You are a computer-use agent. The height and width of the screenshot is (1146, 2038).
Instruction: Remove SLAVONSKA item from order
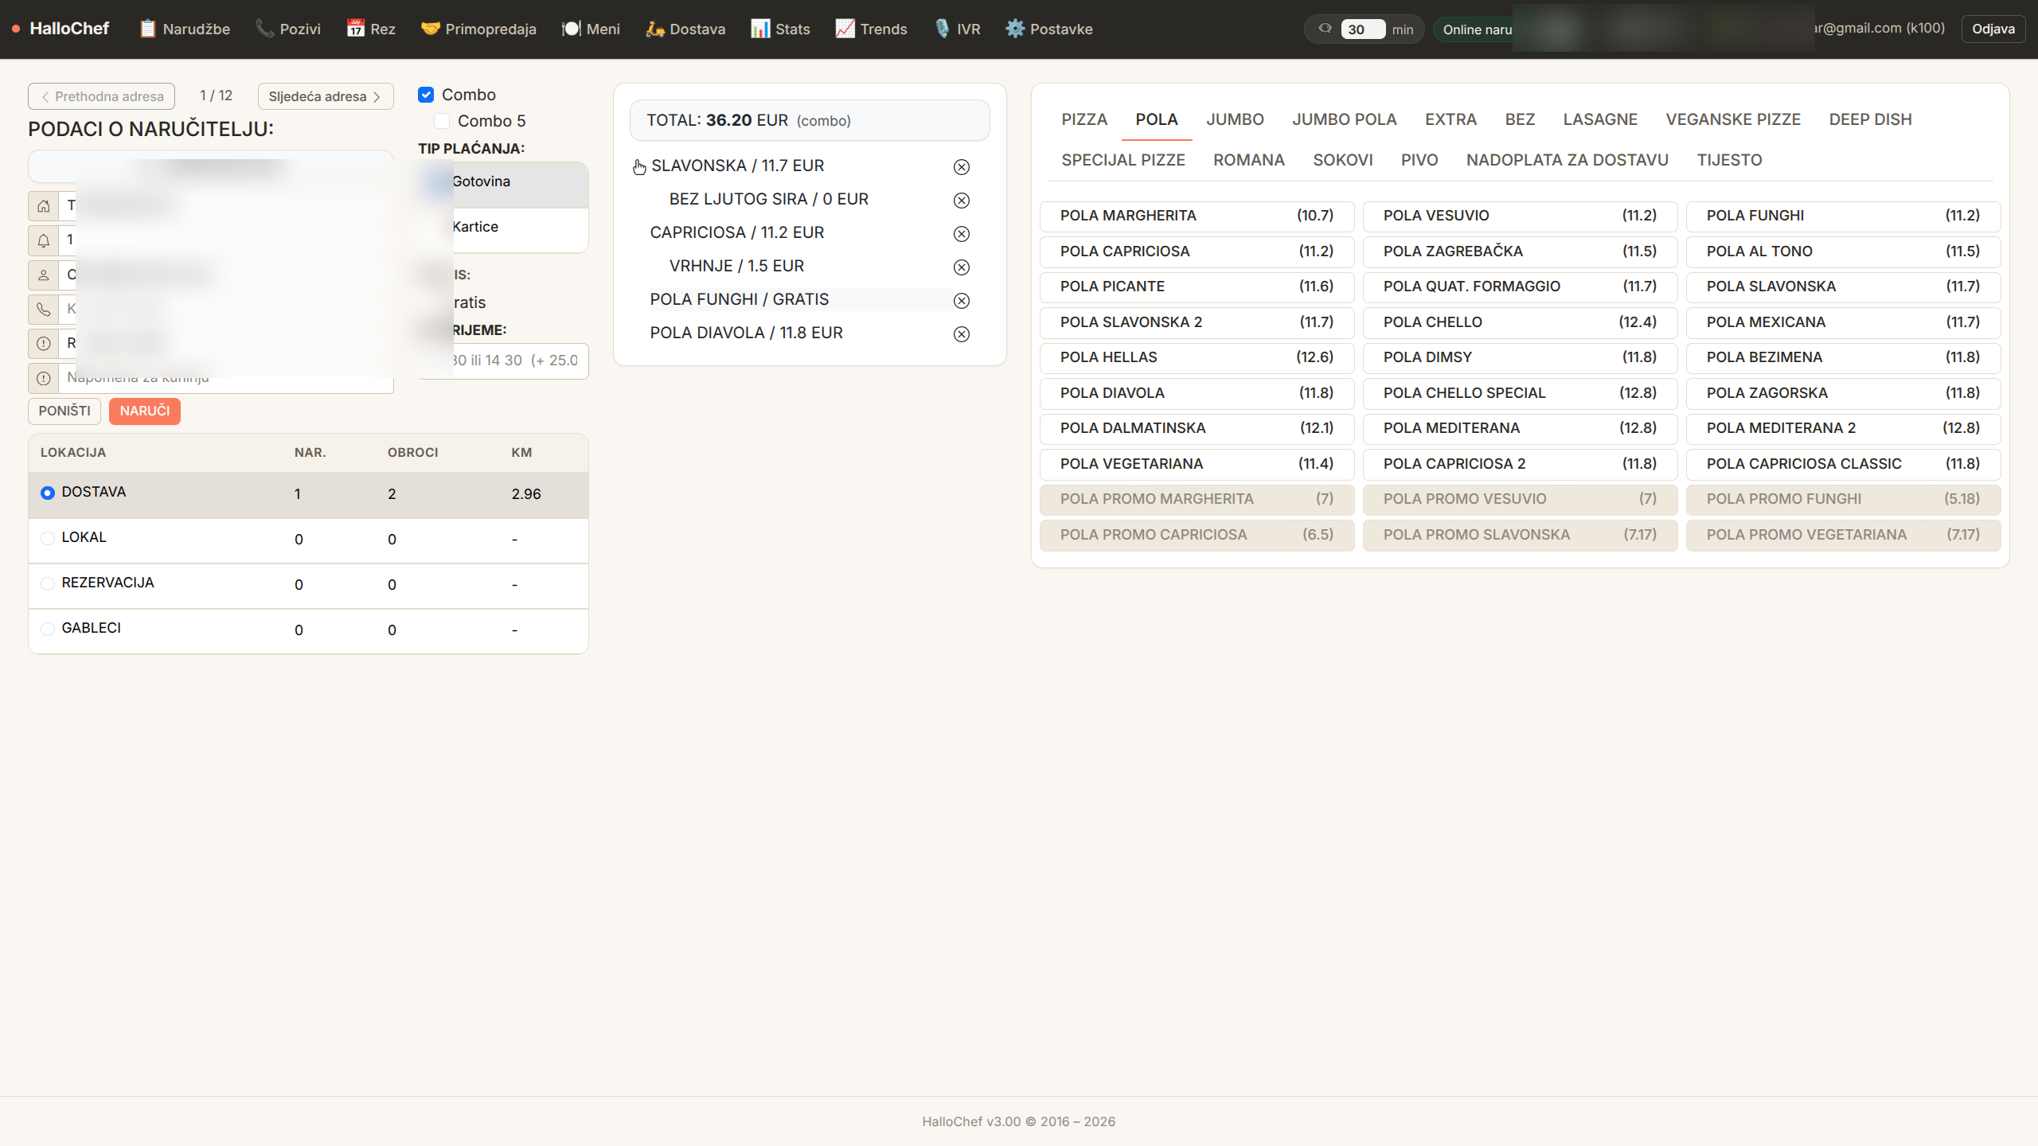(x=962, y=167)
